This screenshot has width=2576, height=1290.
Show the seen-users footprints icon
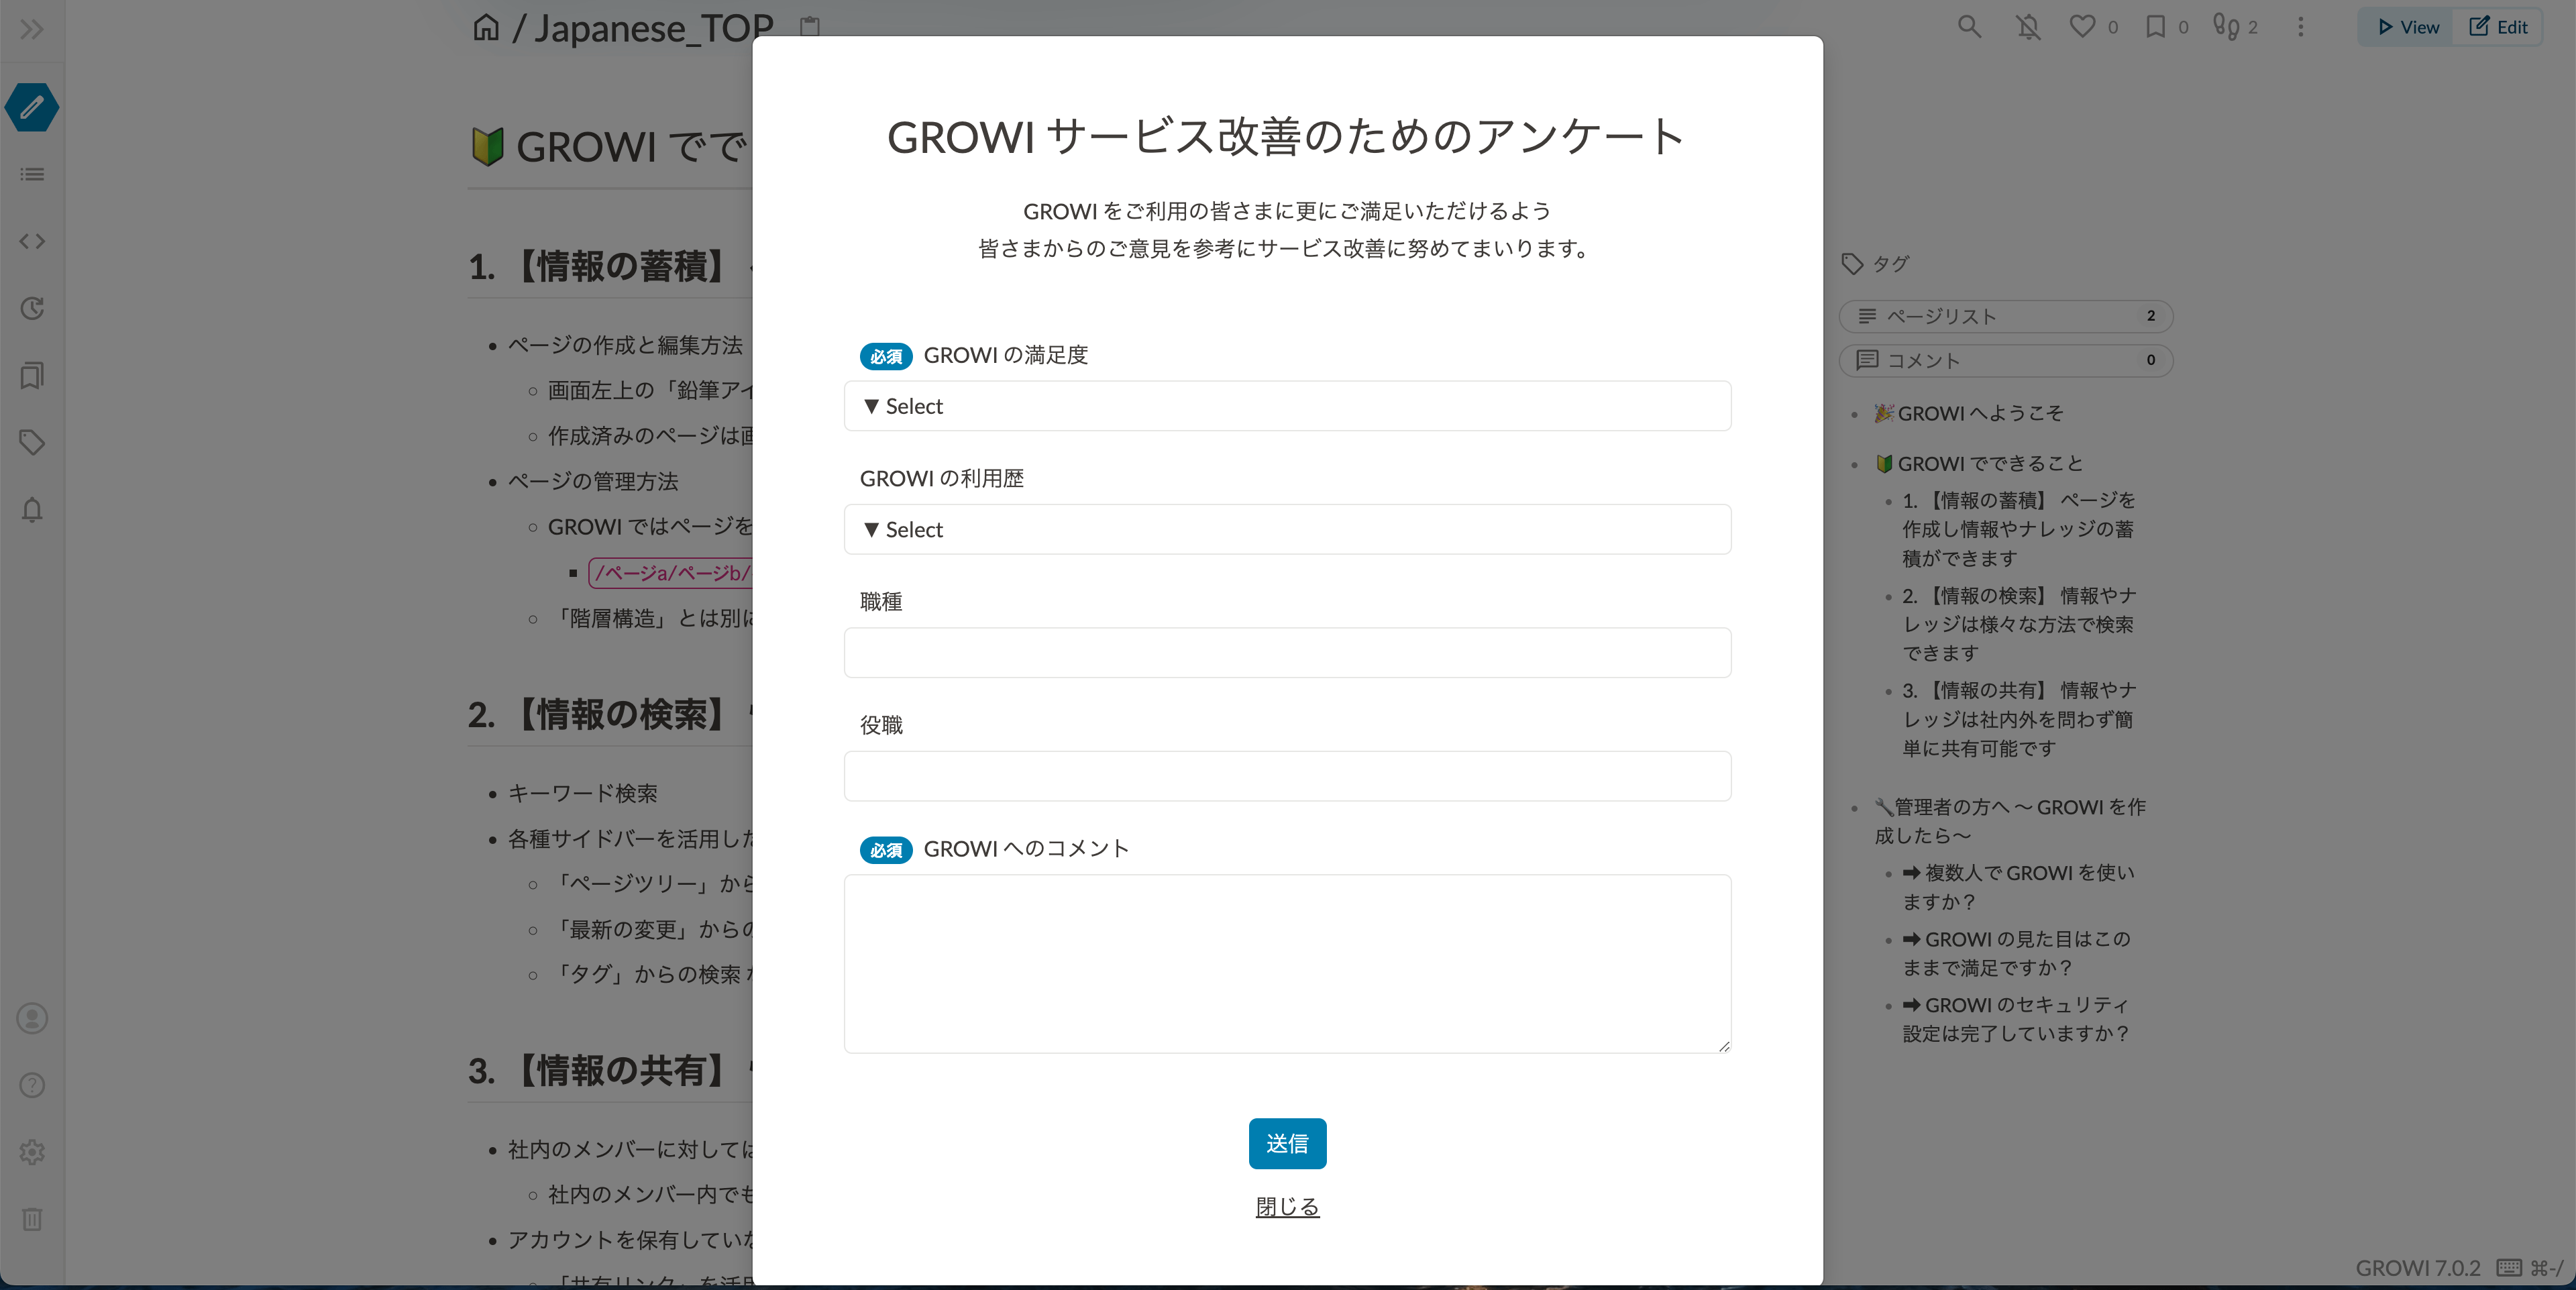(2226, 27)
